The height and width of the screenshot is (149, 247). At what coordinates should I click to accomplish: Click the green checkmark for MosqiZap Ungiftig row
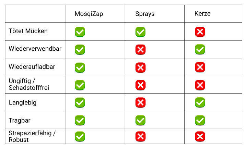[80, 85]
